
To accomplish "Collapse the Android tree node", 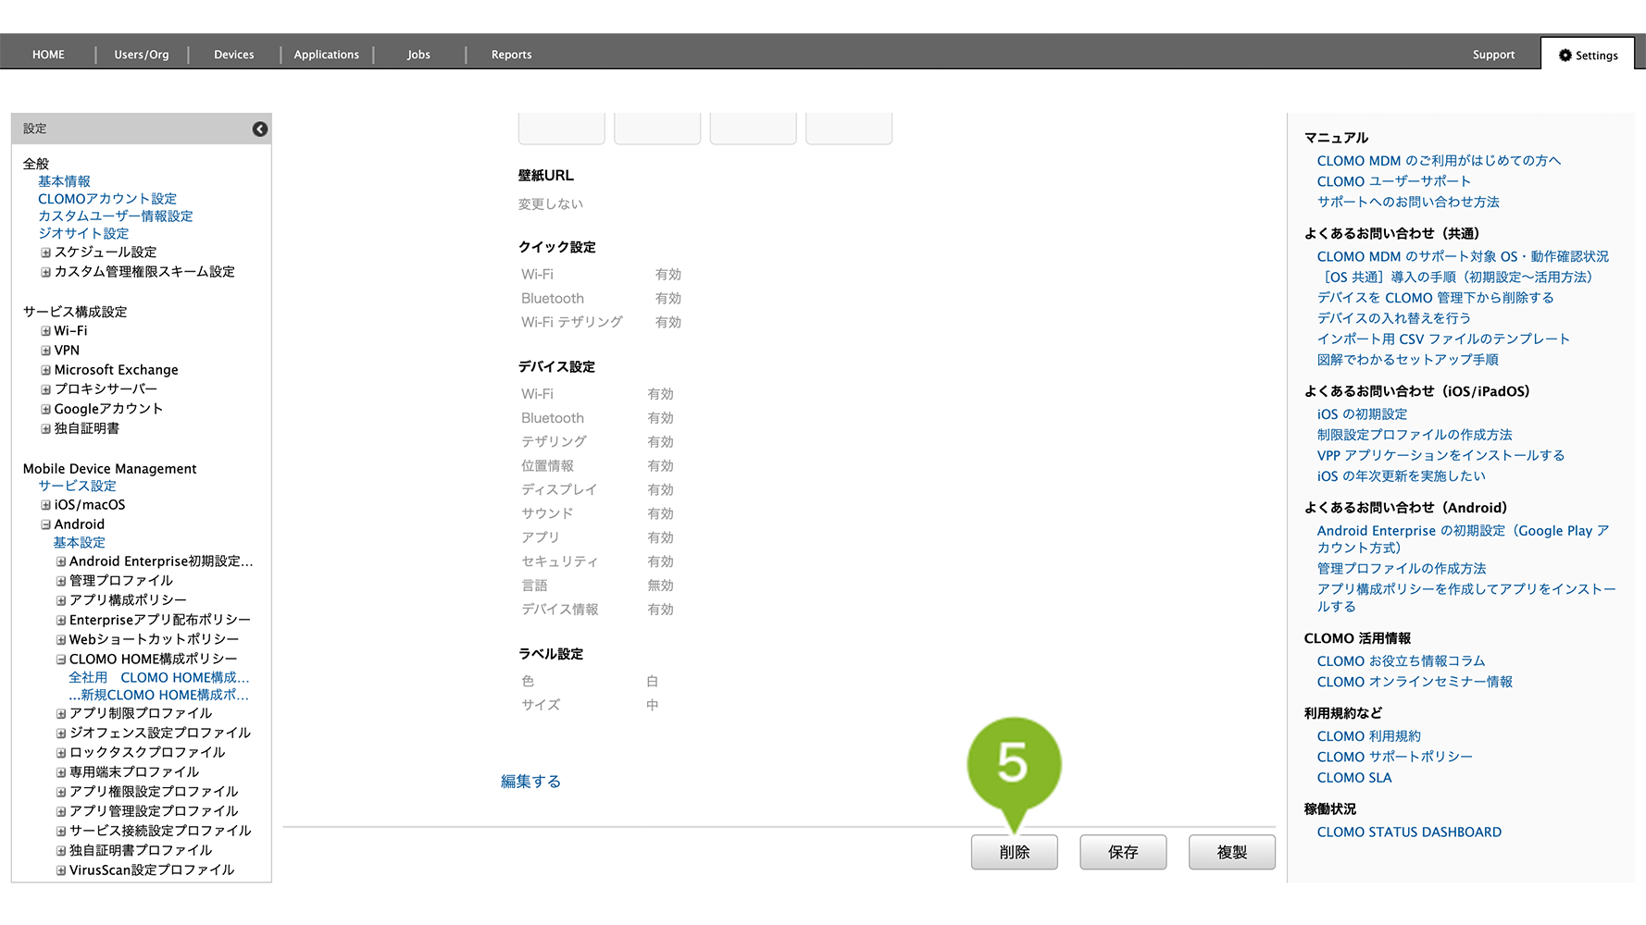I will point(45,524).
